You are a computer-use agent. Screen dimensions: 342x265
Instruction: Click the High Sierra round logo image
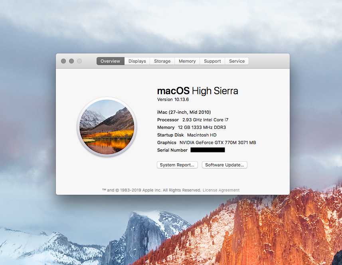coord(107,127)
